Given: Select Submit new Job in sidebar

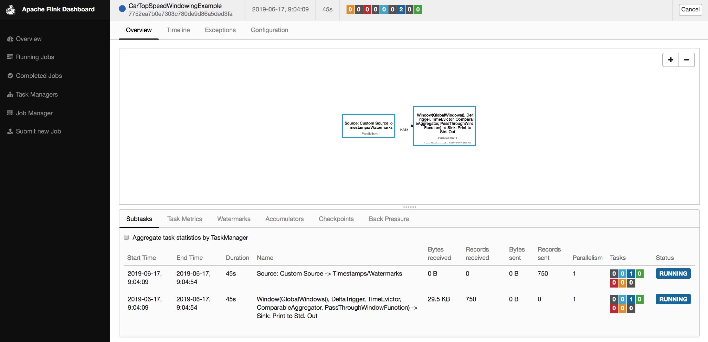Looking at the screenshot, I should coord(38,131).
